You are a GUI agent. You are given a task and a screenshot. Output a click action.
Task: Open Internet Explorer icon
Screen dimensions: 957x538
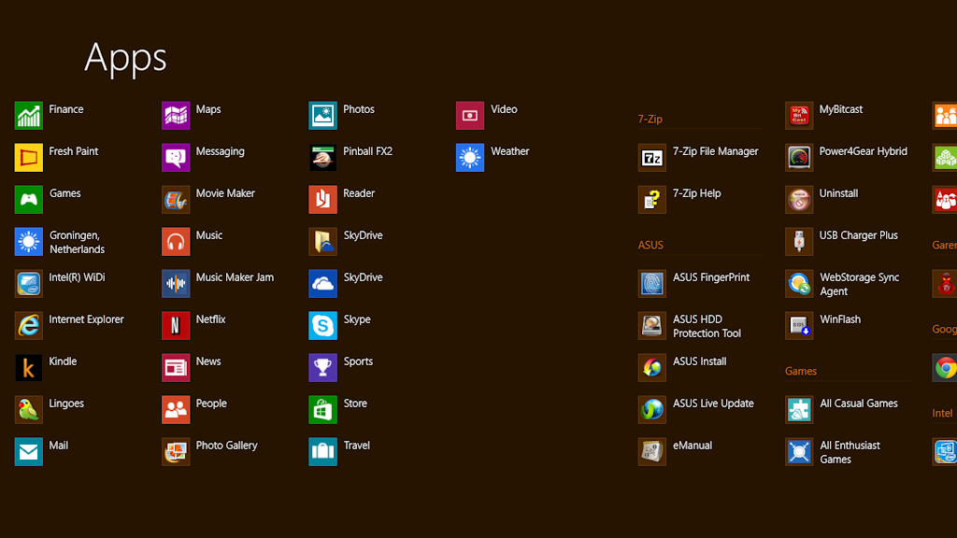point(29,326)
